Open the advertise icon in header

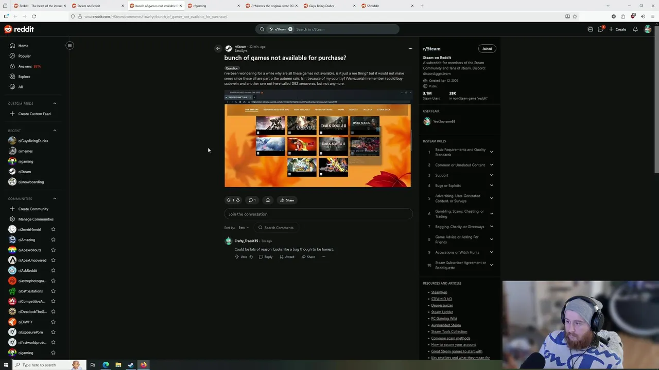(590, 29)
